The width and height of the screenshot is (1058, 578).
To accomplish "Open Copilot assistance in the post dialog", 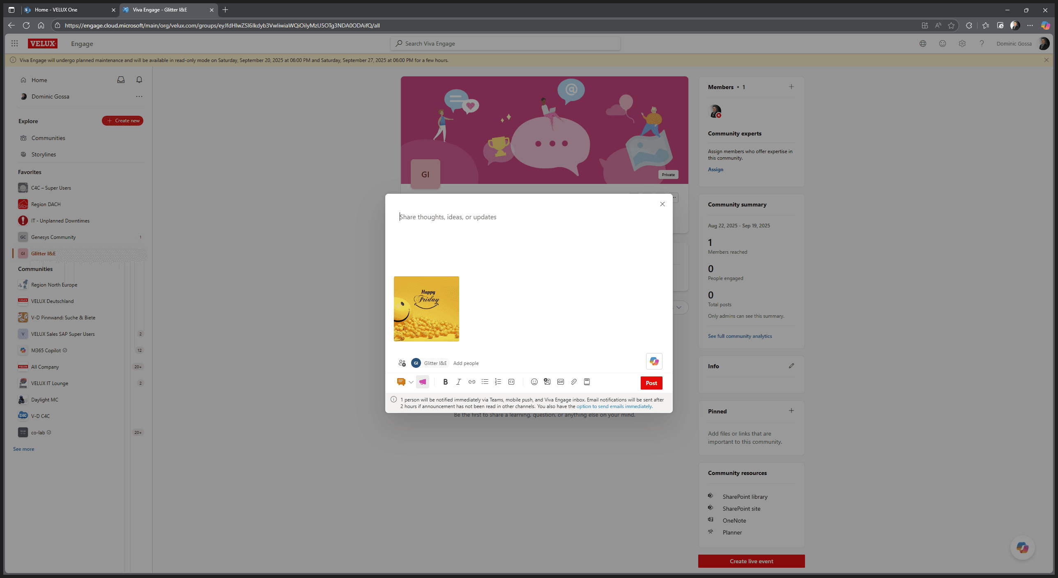I will pos(654,361).
